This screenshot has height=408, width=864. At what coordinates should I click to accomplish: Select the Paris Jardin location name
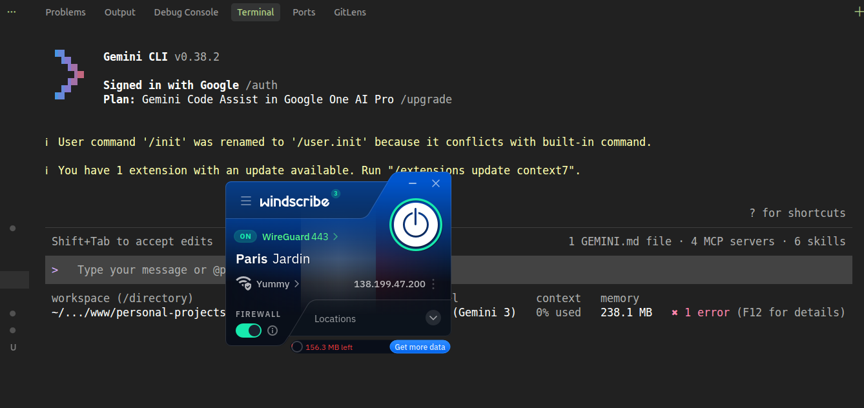[x=273, y=259]
